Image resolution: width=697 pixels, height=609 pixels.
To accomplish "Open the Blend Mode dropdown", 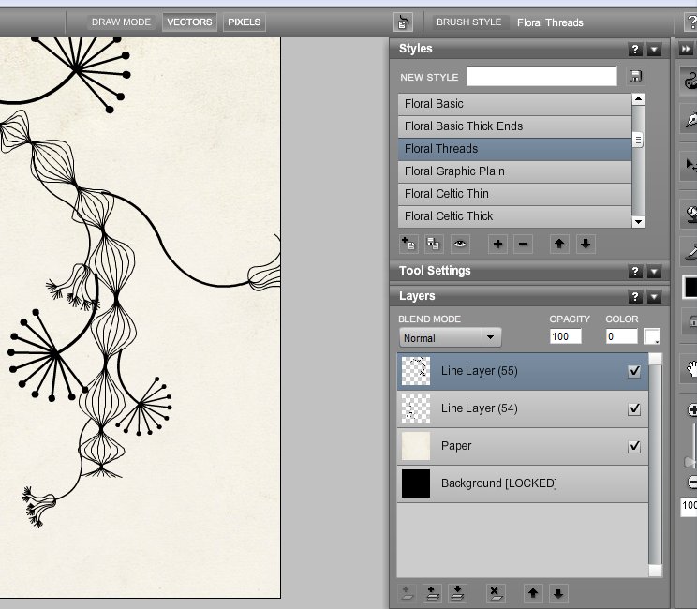I will click(450, 337).
